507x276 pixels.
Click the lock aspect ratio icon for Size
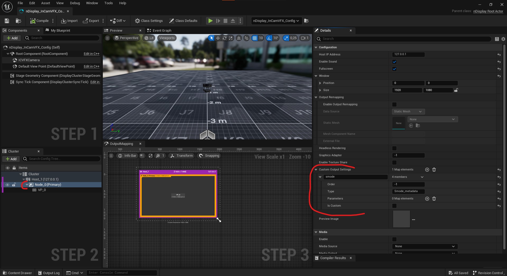coord(456,90)
